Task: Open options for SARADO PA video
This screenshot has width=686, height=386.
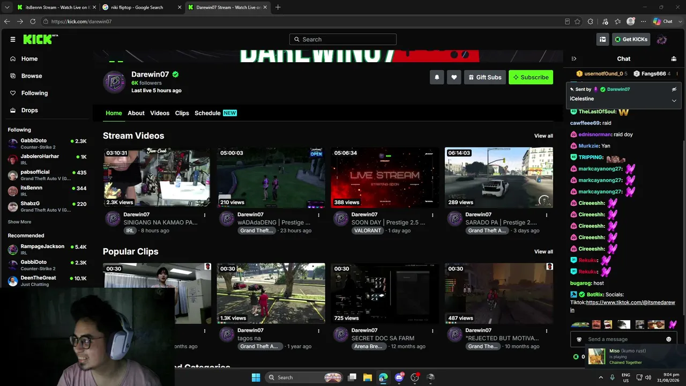Action: point(547,215)
